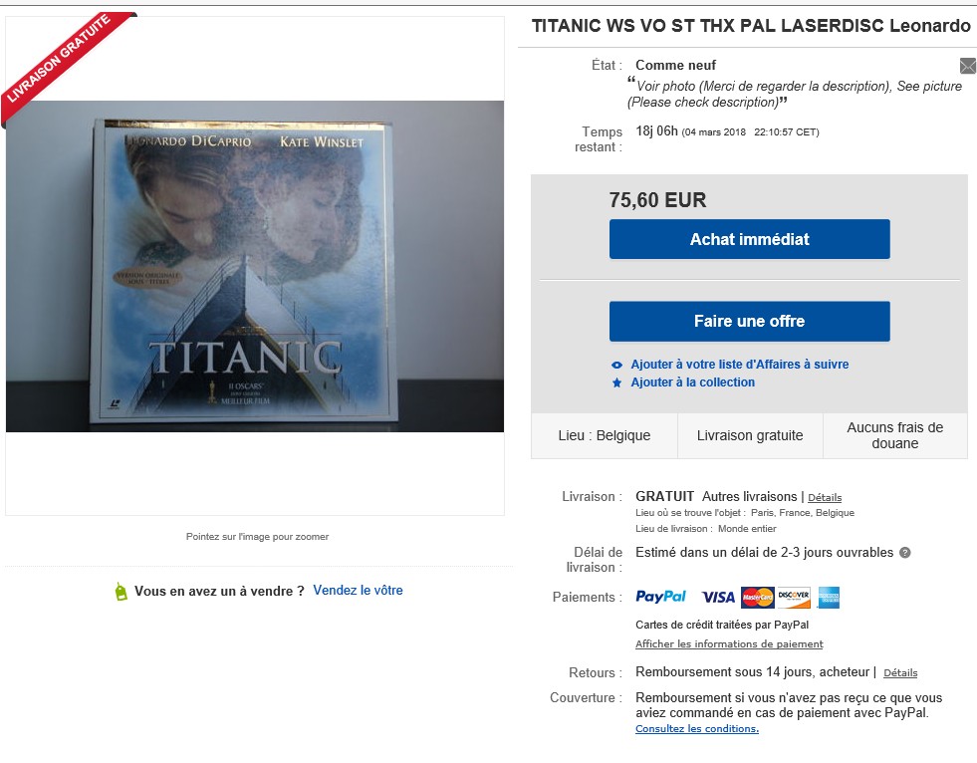Click the Discover card logo
Viewport: 977px width, 763px height.
click(794, 598)
